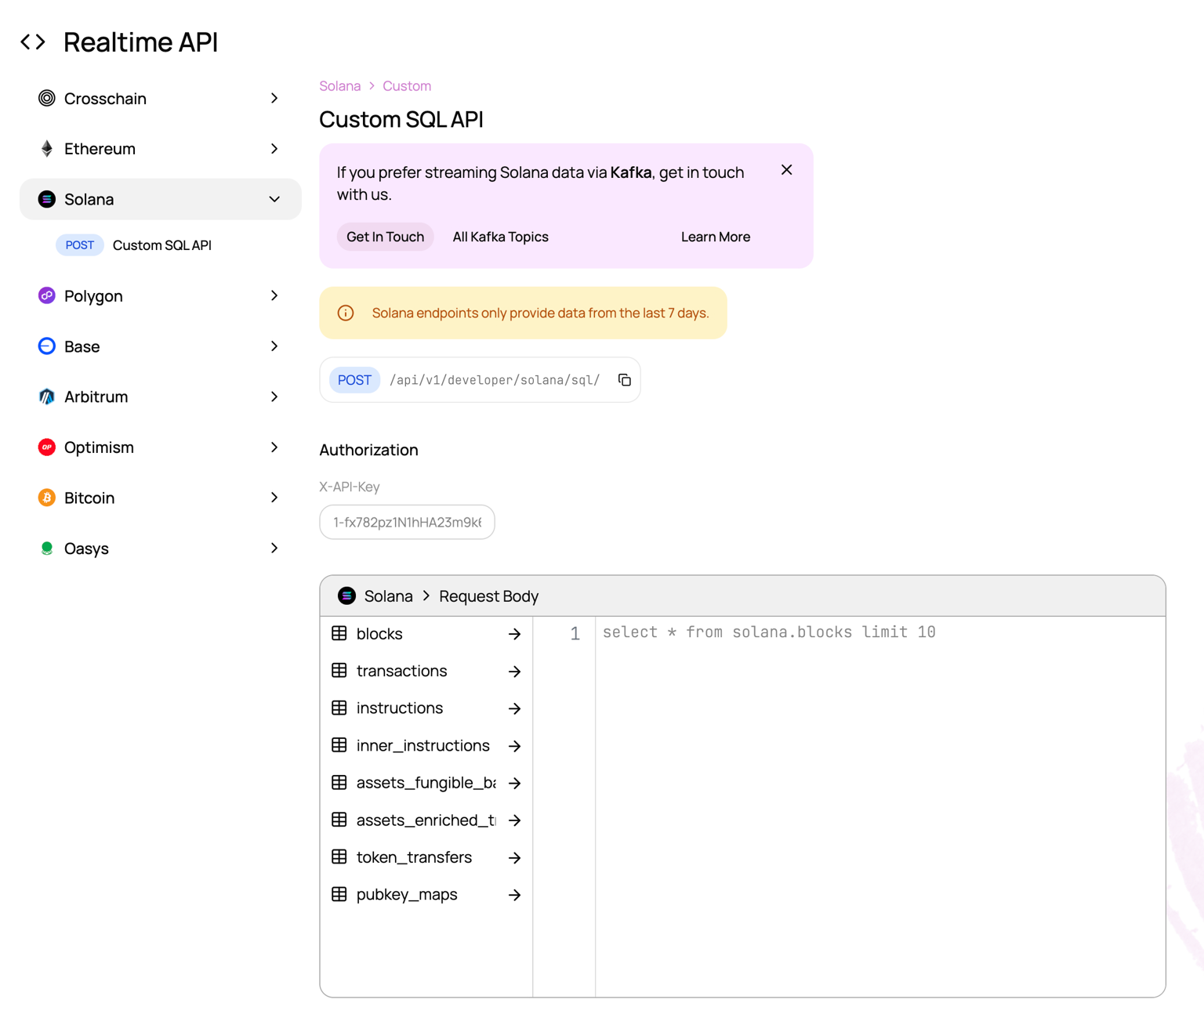Click the POST badge beside endpoint path
The image size is (1204, 1014).
click(x=354, y=380)
